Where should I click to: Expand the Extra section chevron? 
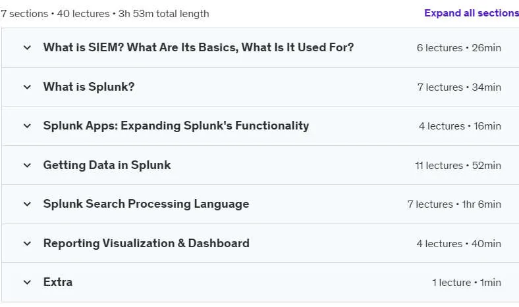pos(27,283)
